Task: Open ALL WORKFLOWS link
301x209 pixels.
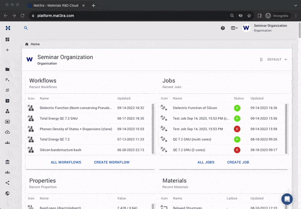Action: tap(66, 162)
